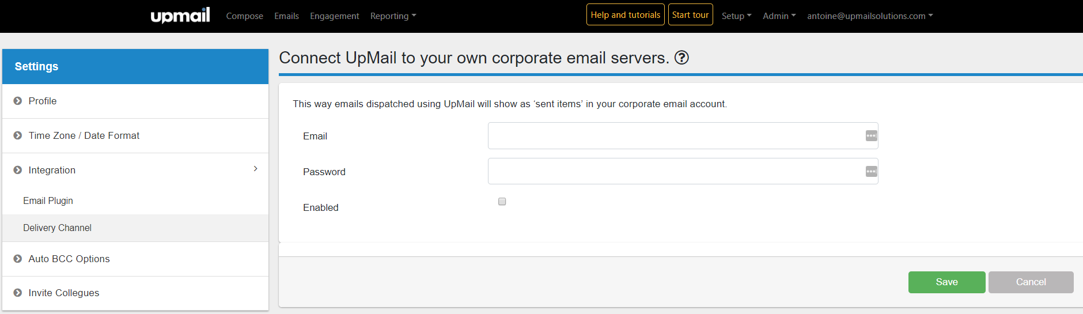Viewport: 1083px width, 314px height.
Task: Click the Start tour button
Action: pos(690,15)
